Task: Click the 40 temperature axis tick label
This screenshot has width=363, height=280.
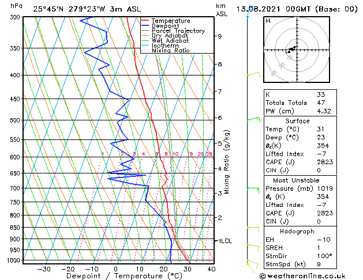Action: pyautogui.click(x=212, y=269)
